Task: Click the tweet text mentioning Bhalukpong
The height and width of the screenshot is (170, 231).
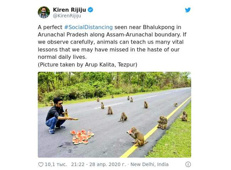Action: click(112, 42)
